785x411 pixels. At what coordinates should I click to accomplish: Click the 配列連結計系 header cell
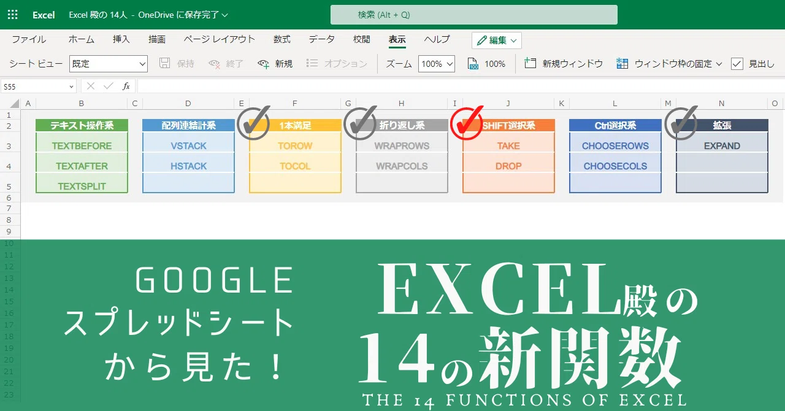point(188,125)
